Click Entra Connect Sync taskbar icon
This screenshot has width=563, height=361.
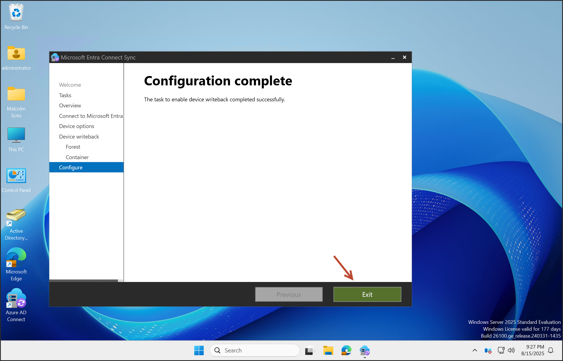click(364, 351)
